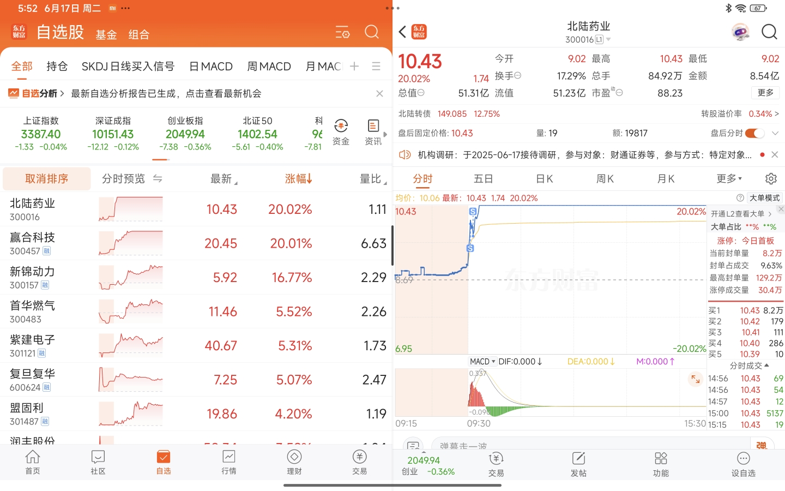This screenshot has height=491, width=785.
Task: Toggle the 盘后分时 switch
Action: pyautogui.click(x=755, y=133)
